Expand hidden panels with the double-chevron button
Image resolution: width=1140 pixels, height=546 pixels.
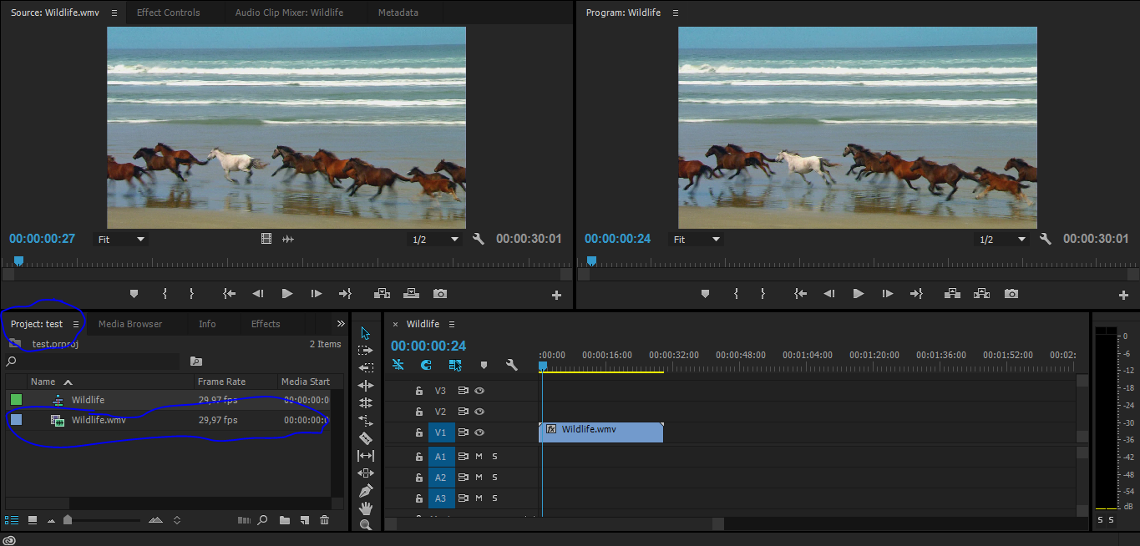[x=341, y=323]
